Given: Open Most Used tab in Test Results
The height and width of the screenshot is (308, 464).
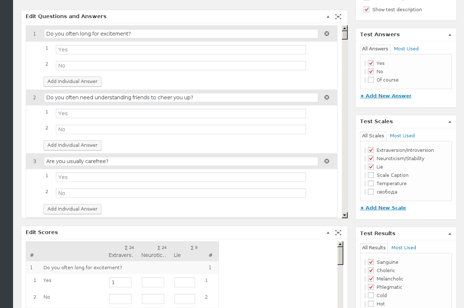Looking at the screenshot, I should click(403, 248).
